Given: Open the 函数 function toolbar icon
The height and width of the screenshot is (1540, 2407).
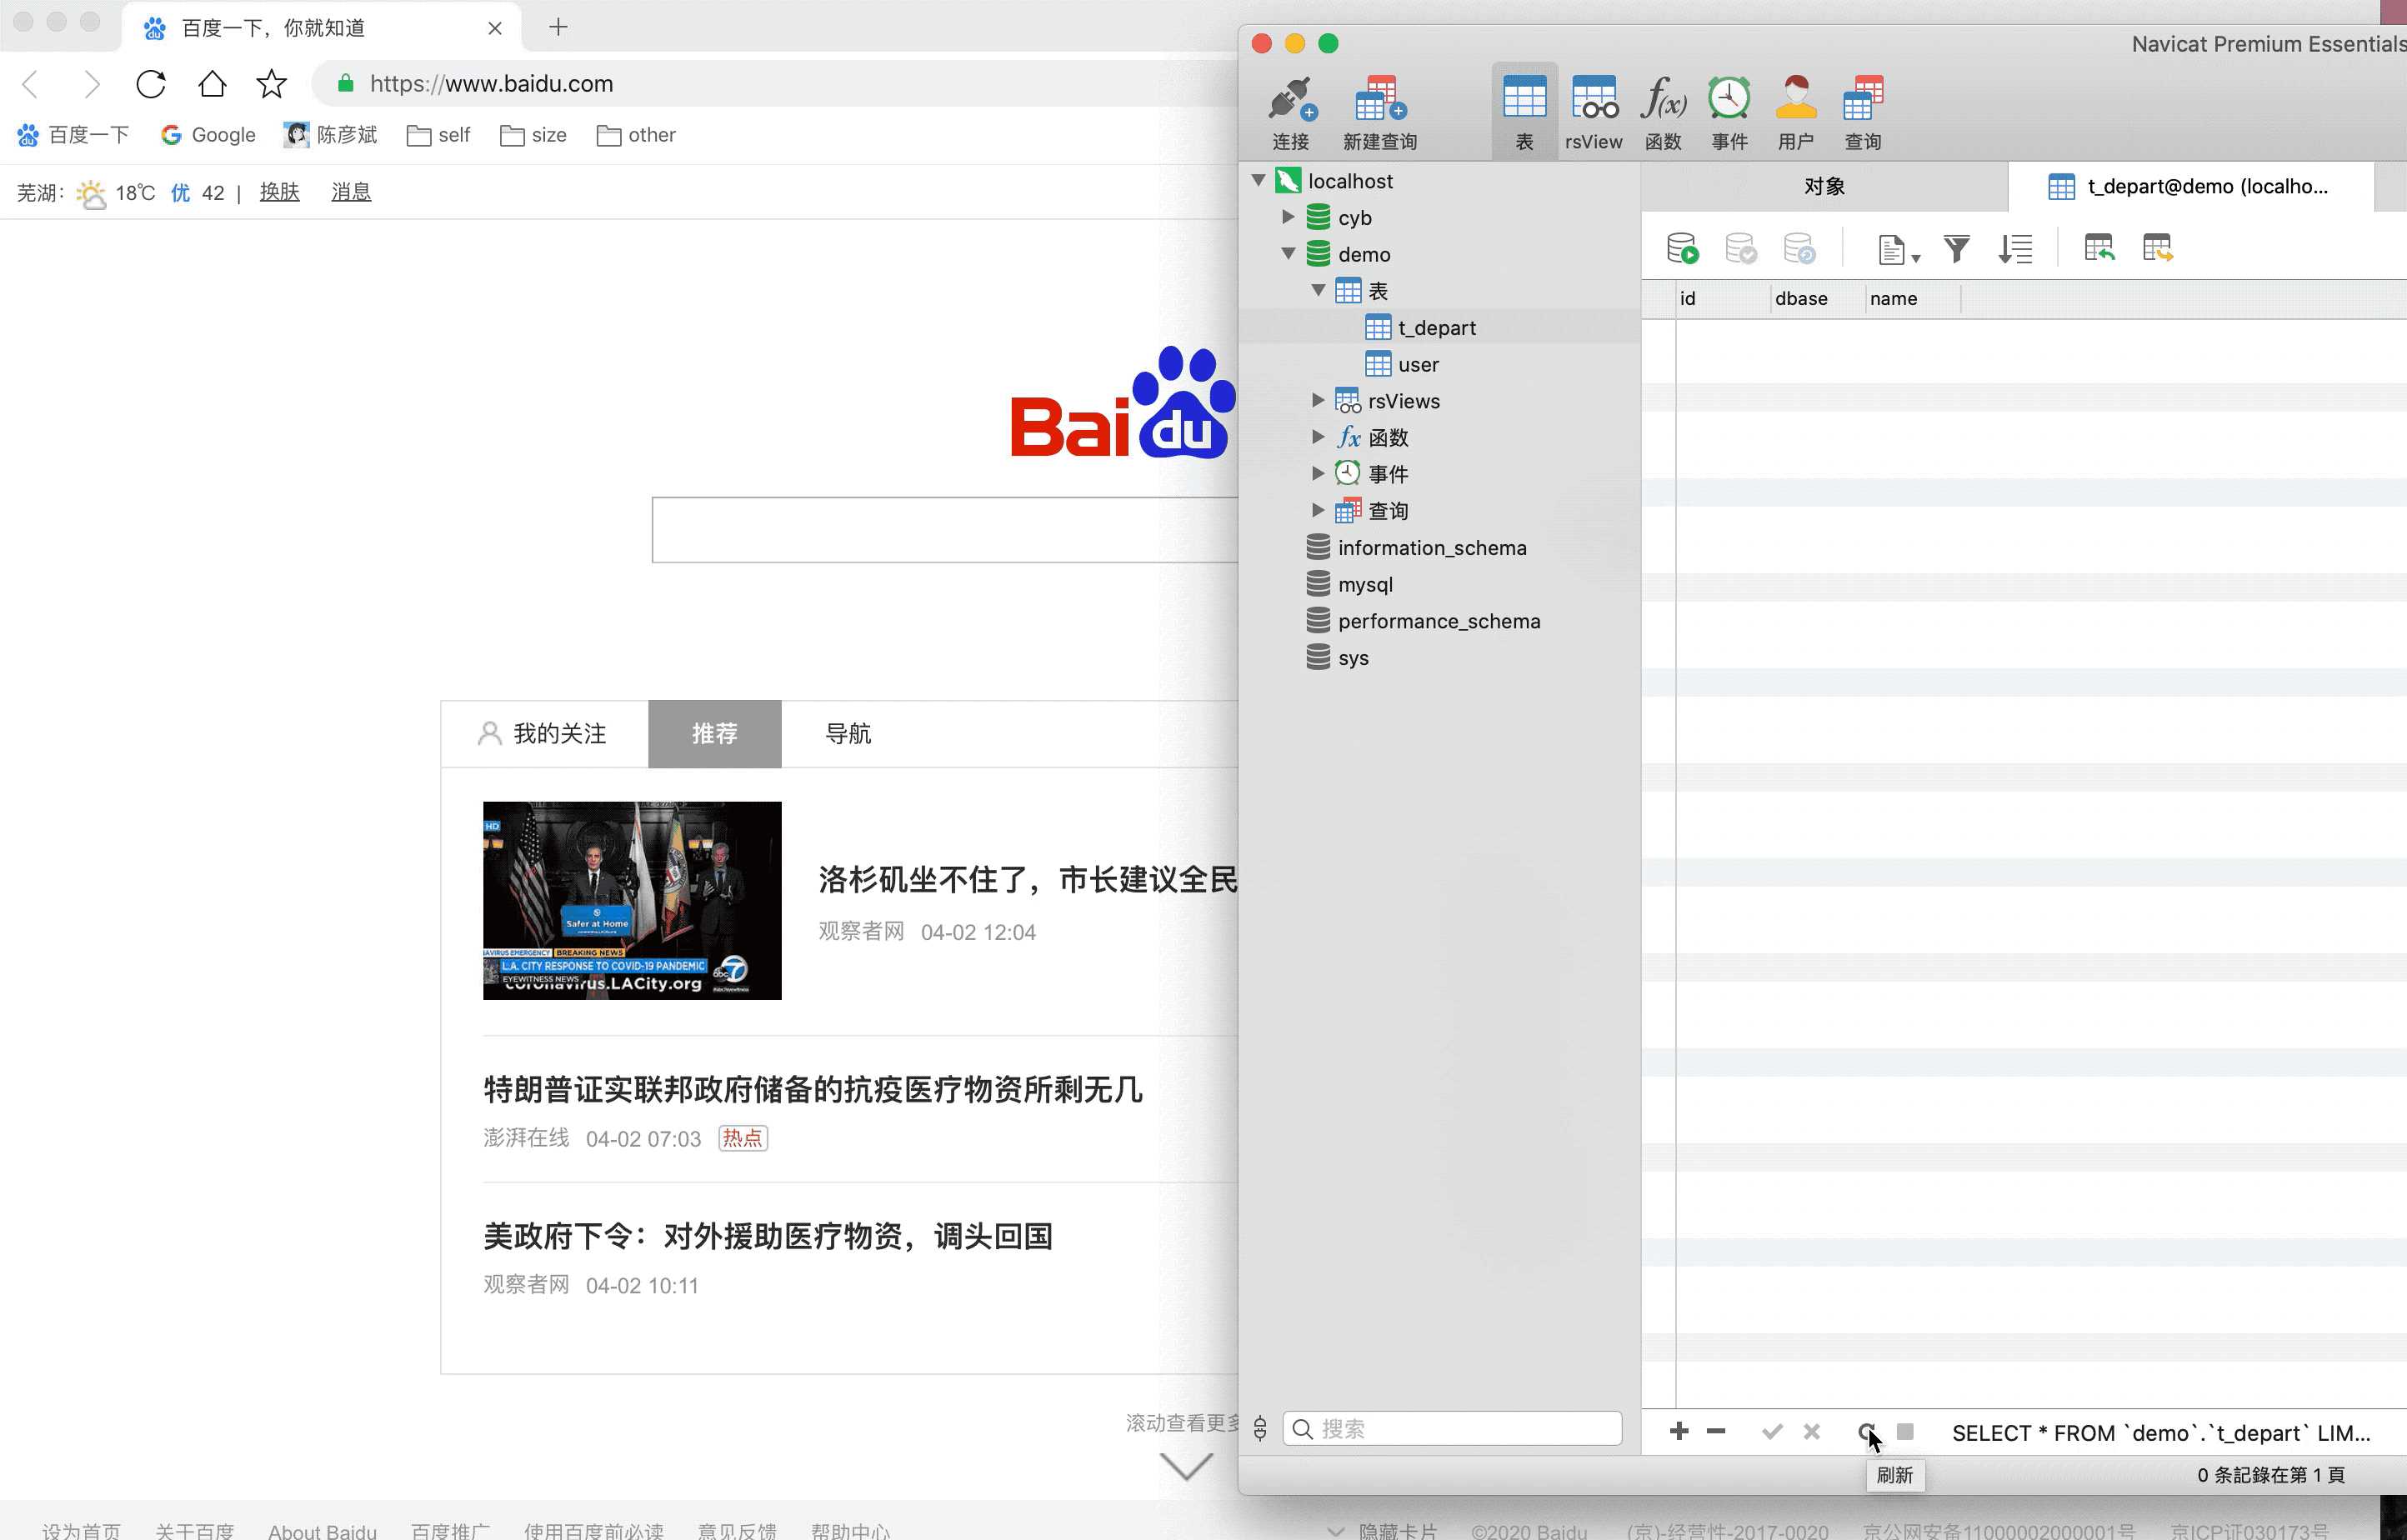Looking at the screenshot, I should 1663,112.
